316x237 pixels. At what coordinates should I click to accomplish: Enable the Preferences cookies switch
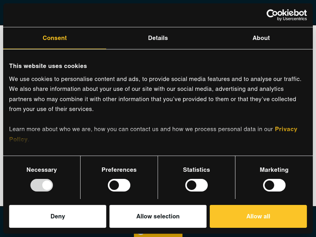119,185
